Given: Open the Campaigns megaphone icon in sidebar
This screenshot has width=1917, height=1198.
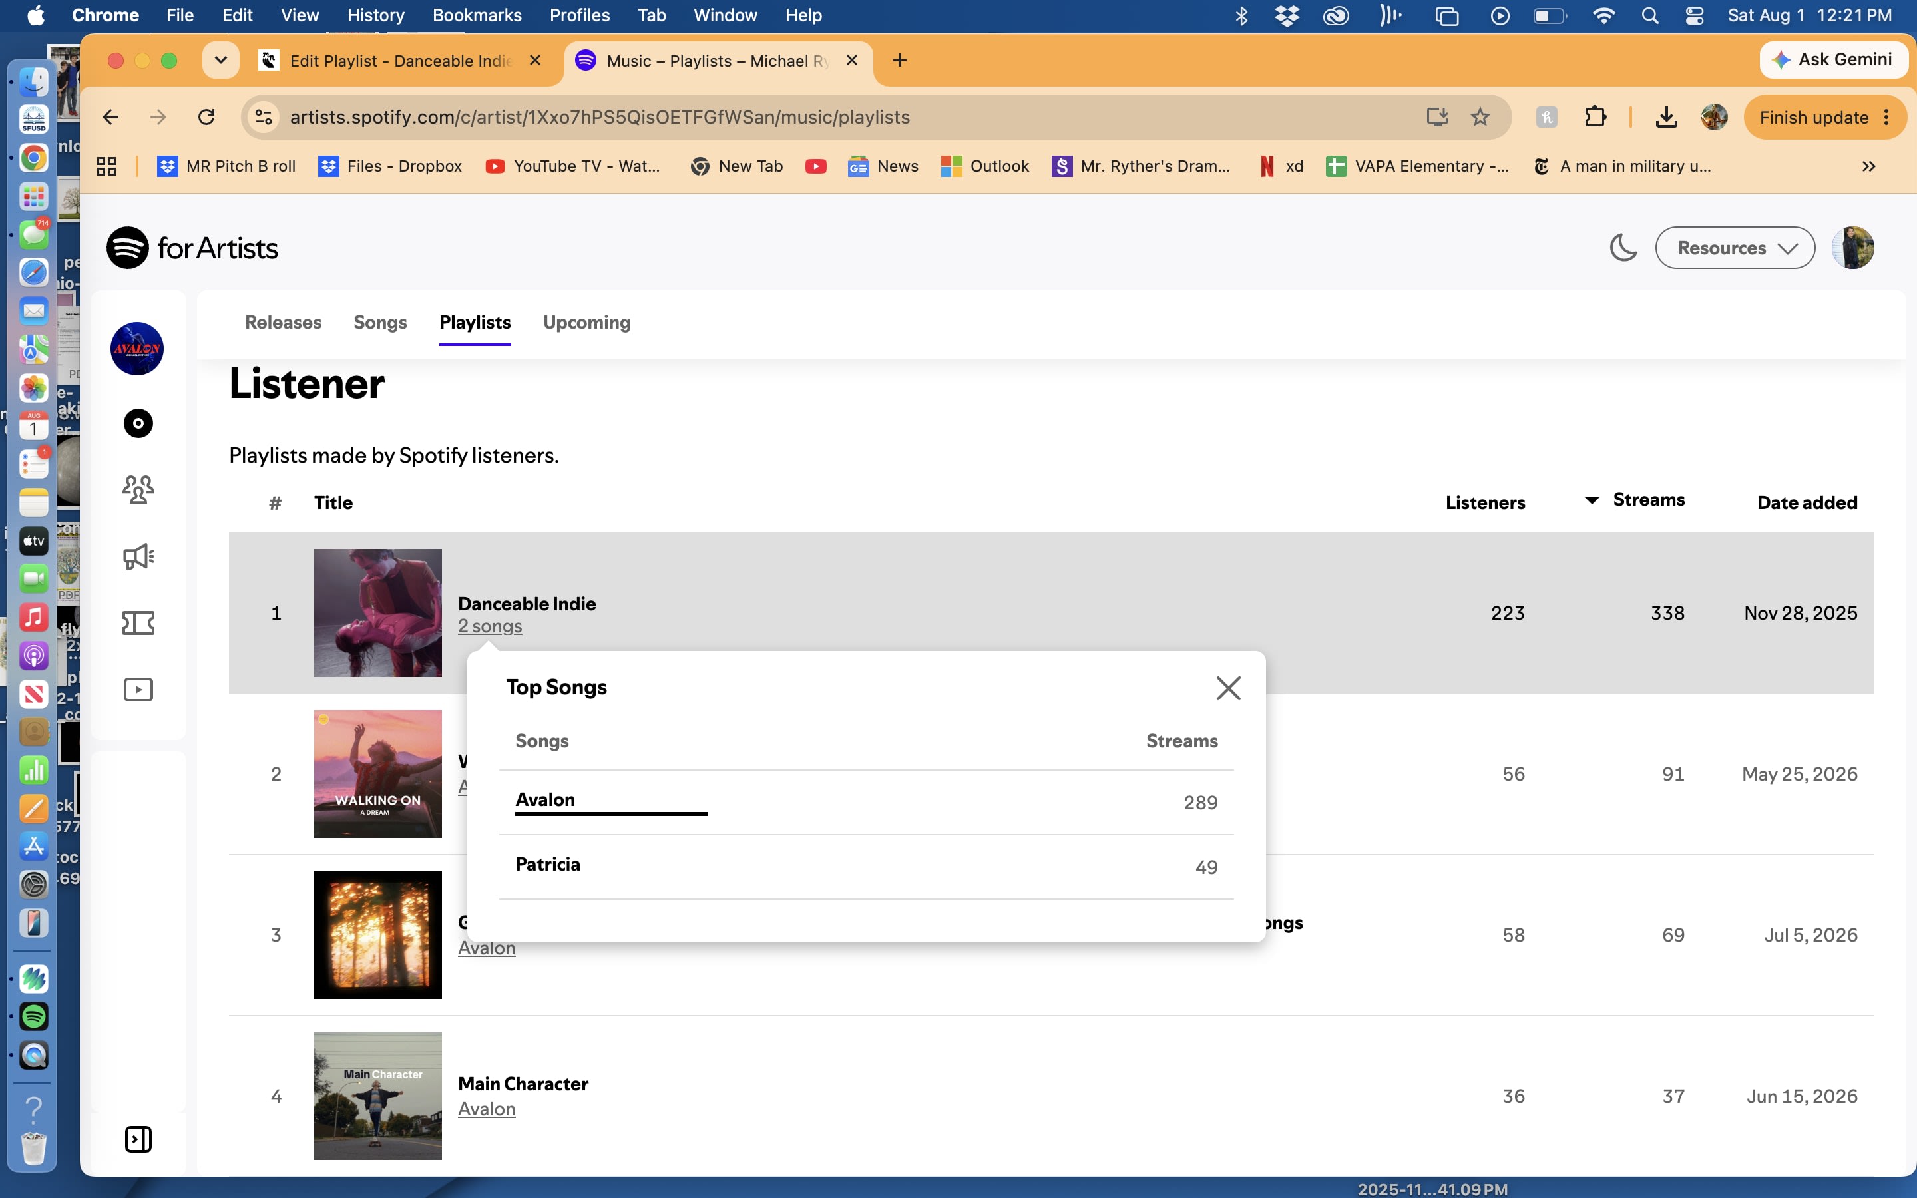Looking at the screenshot, I should tap(138, 556).
